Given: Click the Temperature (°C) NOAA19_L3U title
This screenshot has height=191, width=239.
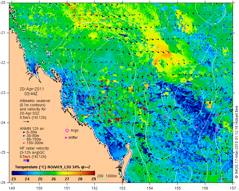Looking at the screenshot, I should (x=53, y=167).
